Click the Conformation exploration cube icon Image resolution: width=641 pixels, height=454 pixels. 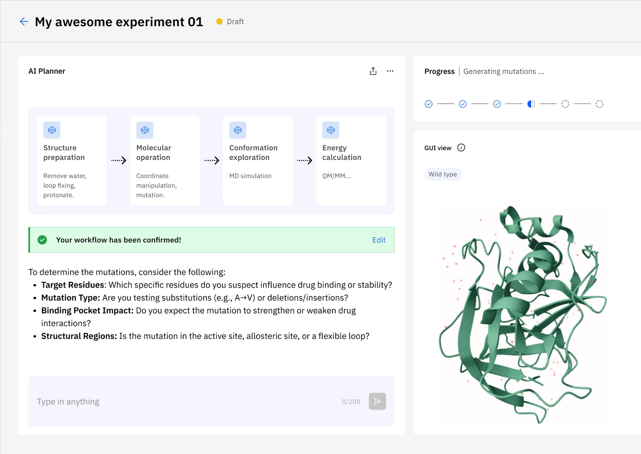click(x=238, y=130)
